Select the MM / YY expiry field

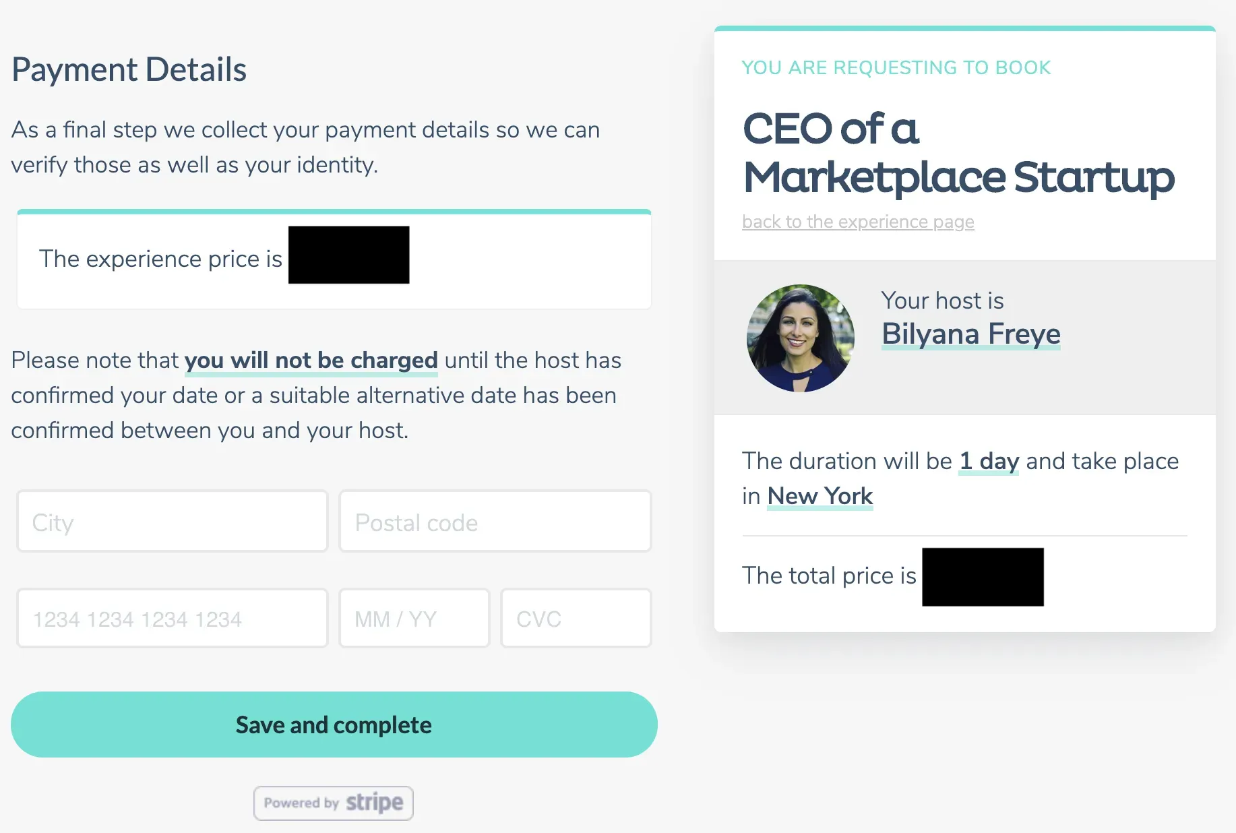414,619
